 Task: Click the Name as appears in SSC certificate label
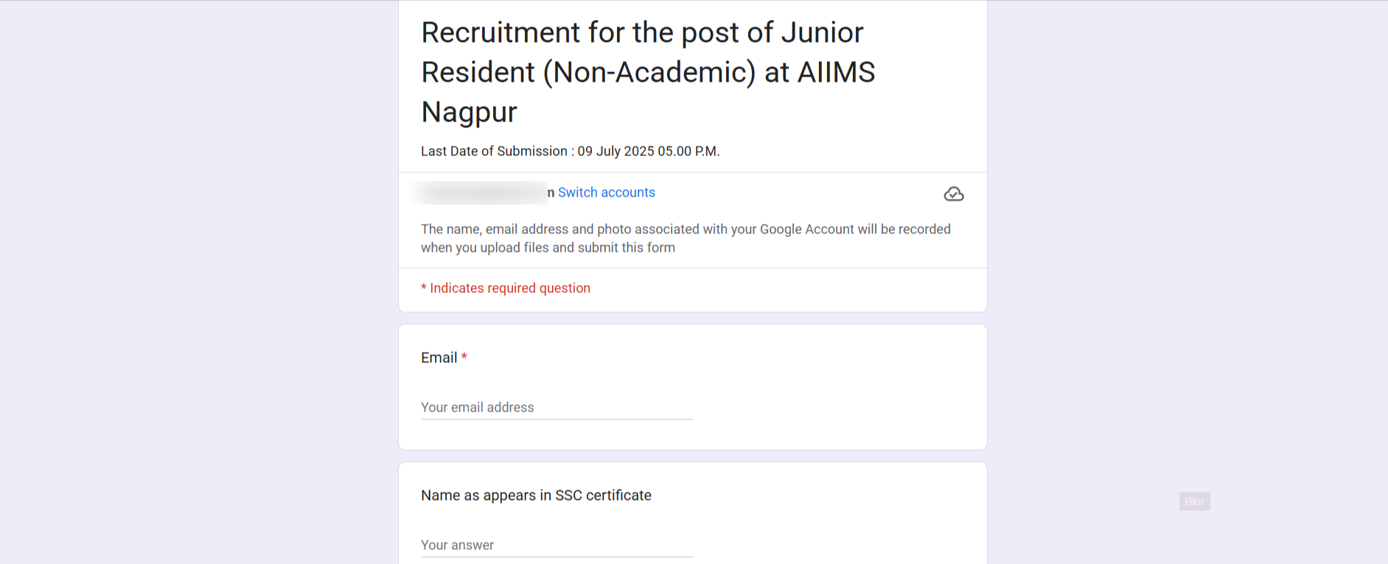(x=535, y=495)
